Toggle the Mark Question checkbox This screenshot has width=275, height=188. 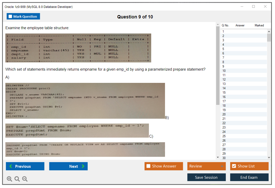click(x=10, y=16)
